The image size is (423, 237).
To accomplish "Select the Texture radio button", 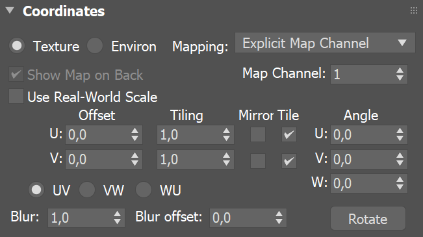I will [x=17, y=45].
